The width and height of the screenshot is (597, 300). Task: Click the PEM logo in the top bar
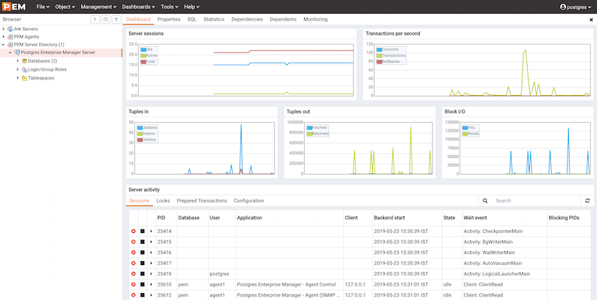point(14,6)
